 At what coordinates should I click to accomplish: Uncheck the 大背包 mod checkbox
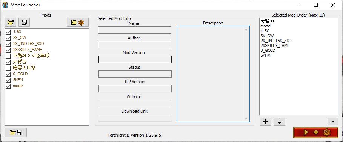click(x=8, y=62)
